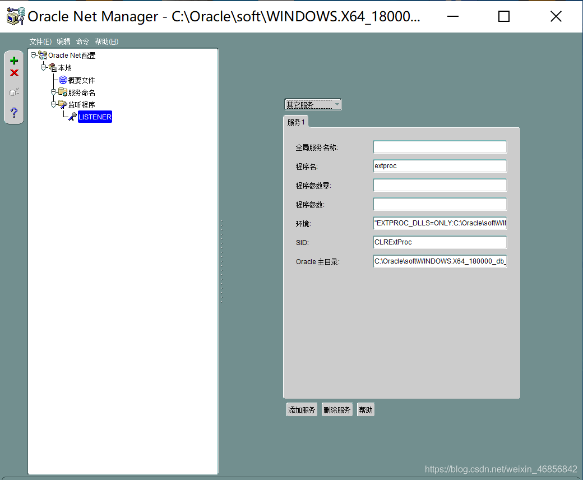Click the 删除服务 button
This screenshot has width=583, height=480.
coord(337,410)
